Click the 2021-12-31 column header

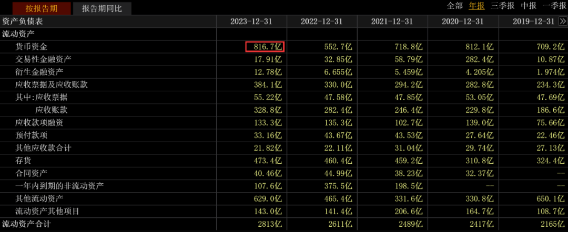[x=392, y=22]
